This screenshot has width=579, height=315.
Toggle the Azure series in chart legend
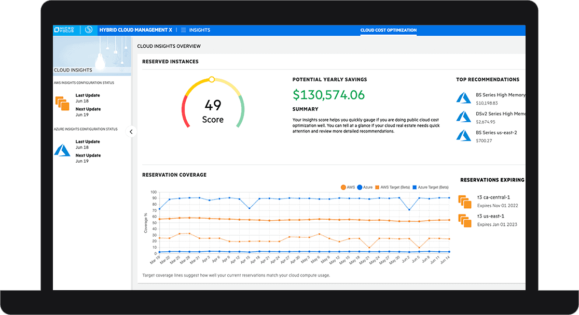365,188
